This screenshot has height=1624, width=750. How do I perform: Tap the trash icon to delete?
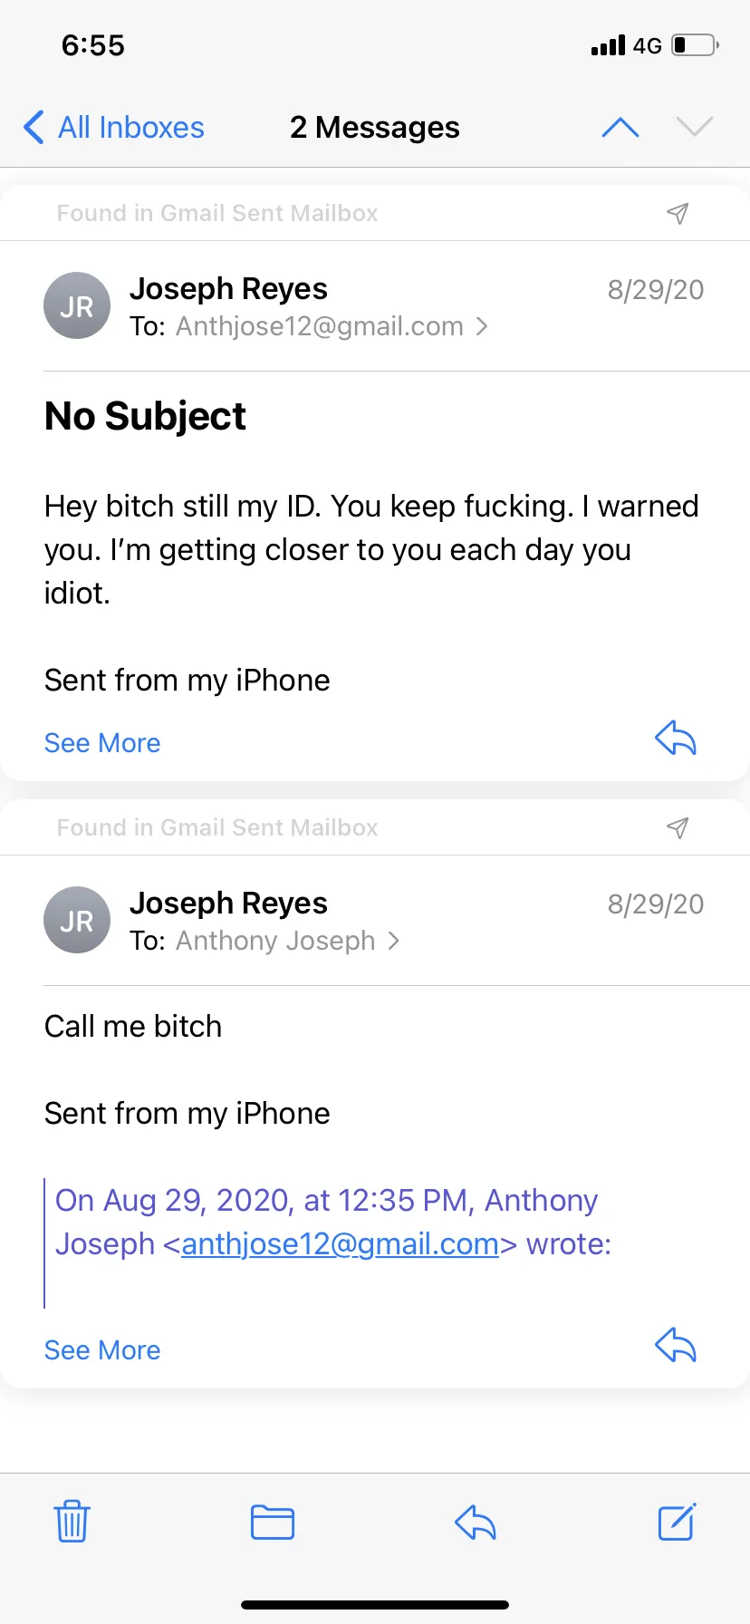pos(72,1522)
